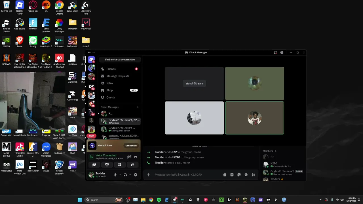The height and width of the screenshot is (204, 363).
Task: Click the taskbar Search box
Action: coord(104,200)
